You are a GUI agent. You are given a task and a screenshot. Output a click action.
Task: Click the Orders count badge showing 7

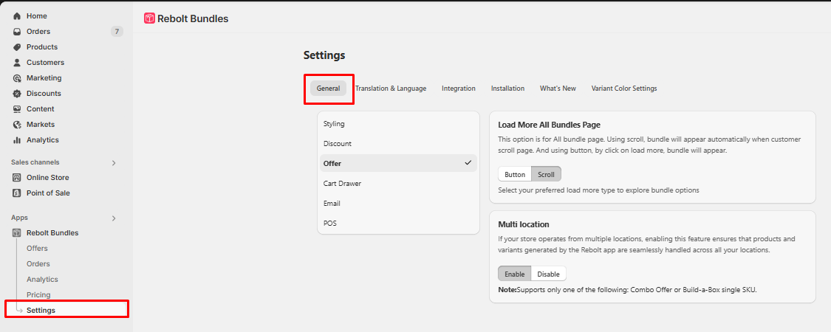click(117, 31)
